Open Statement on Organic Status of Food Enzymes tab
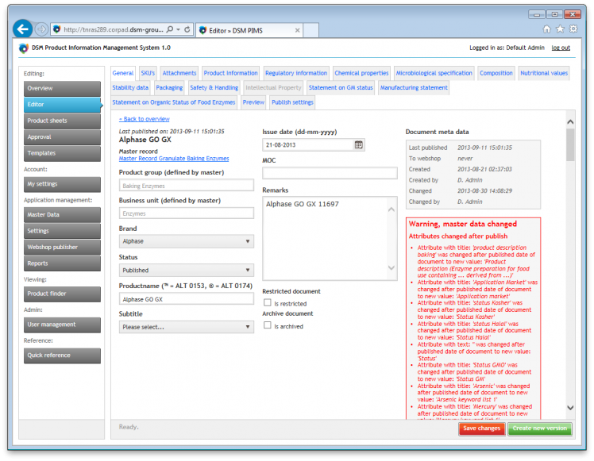This screenshot has width=594, height=461. click(173, 102)
